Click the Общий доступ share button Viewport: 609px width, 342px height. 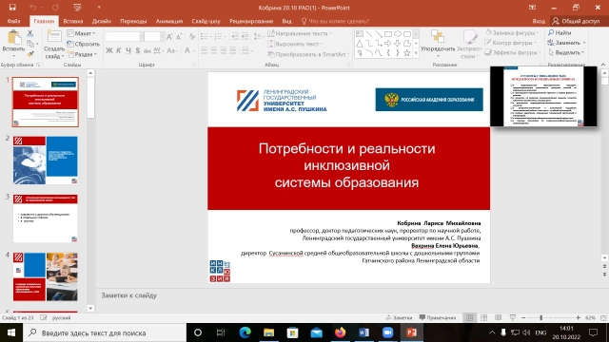(576, 21)
